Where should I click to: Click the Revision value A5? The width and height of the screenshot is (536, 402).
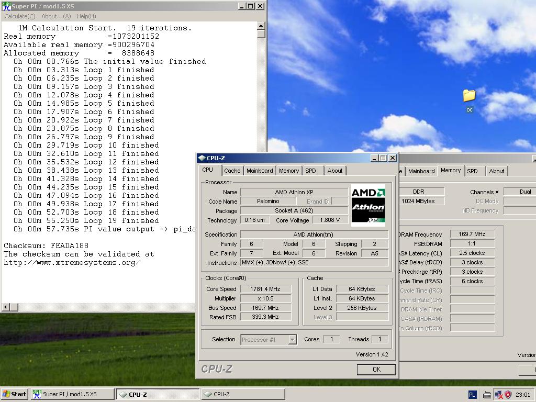pyautogui.click(x=375, y=253)
